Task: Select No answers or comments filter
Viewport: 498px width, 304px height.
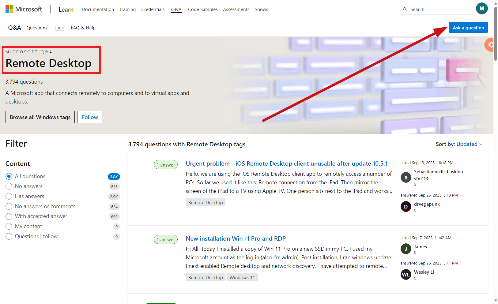Action: 9,206
